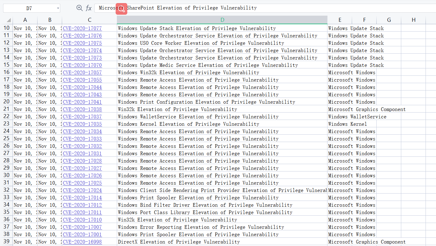Open link CVE-2020-17012
Image resolution: width=436 pixels, height=246 pixels.
tap(82, 205)
